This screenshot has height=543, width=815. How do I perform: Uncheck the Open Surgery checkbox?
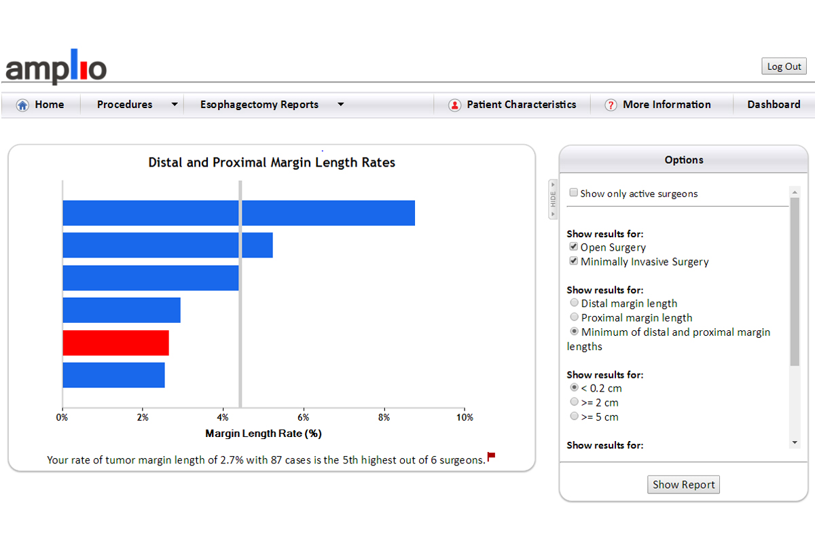pos(573,247)
